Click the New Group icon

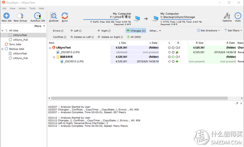coord(20,16)
